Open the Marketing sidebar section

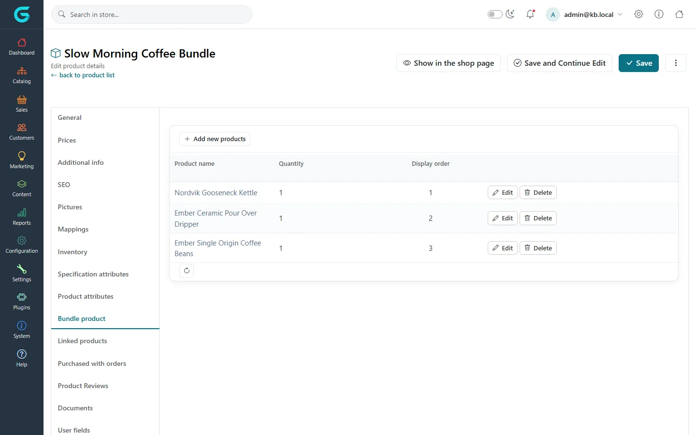(22, 160)
